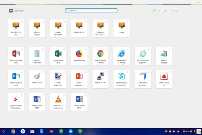
Task: Show all items with grid view icon
Action: [x=155, y=11]
